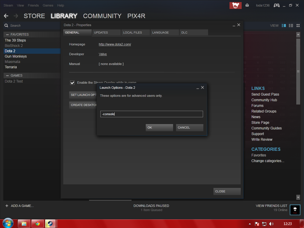Open the UPDATES tab

click(101, 32)
